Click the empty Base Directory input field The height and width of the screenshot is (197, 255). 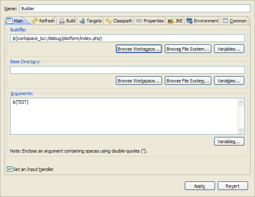(127, 70)
